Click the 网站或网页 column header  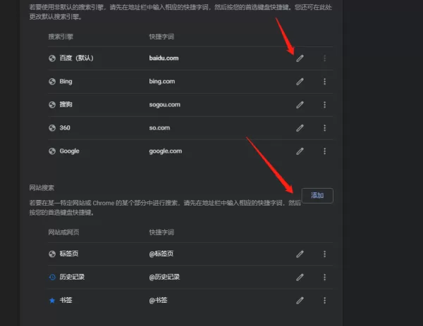pos(63,232)
